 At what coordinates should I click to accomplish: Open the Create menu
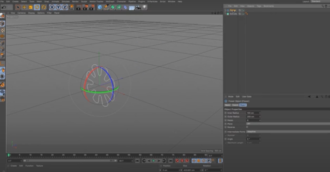(15, 1)
